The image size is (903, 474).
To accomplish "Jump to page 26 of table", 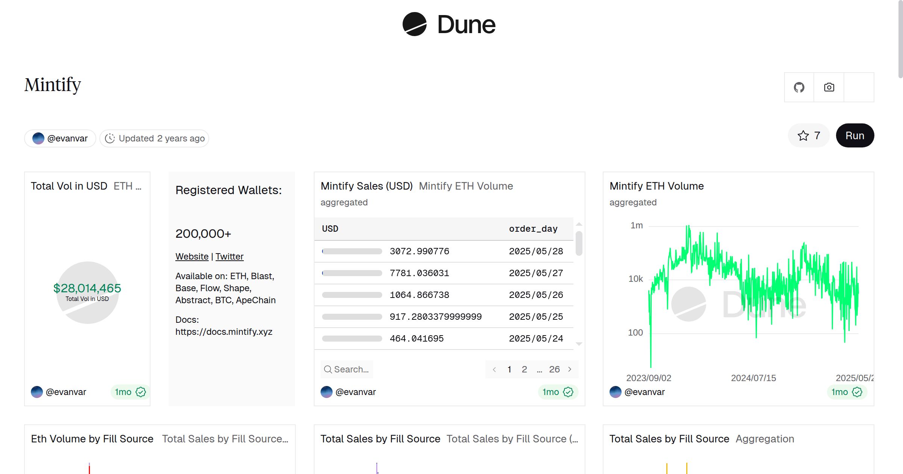I will [554, 369].
